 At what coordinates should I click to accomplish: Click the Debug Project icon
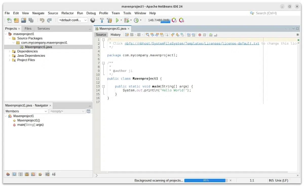[127, 20]
